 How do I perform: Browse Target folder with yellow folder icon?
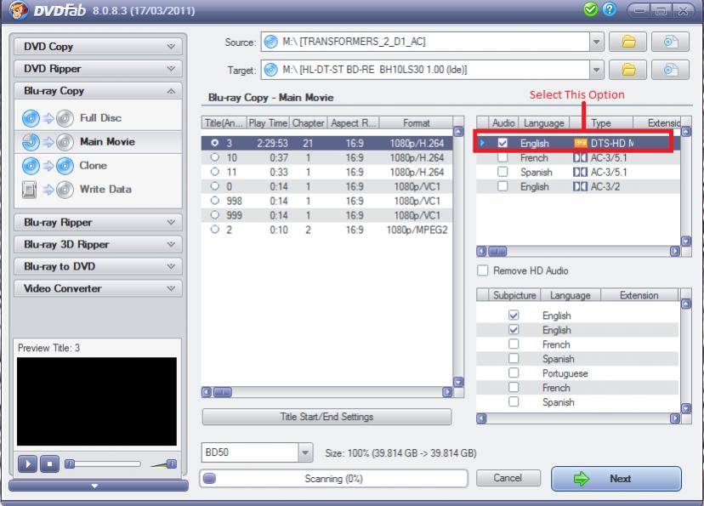click(x=627, y=70)
